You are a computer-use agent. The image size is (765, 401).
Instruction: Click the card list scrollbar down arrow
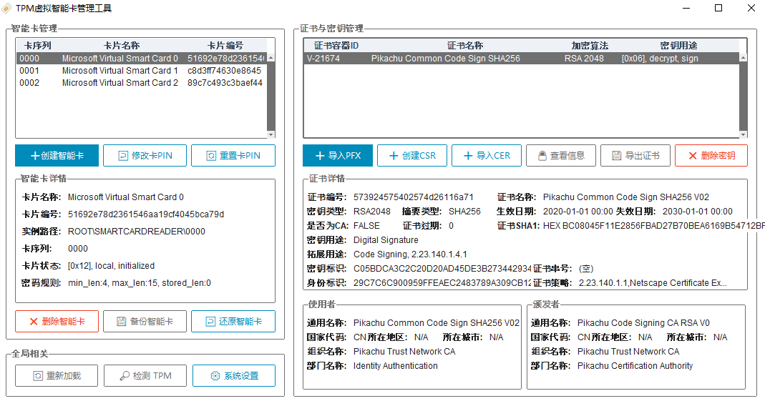(271, 134)
